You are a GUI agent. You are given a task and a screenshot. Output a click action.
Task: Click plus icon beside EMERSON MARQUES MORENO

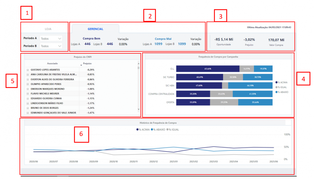click(x=28, y=89)
